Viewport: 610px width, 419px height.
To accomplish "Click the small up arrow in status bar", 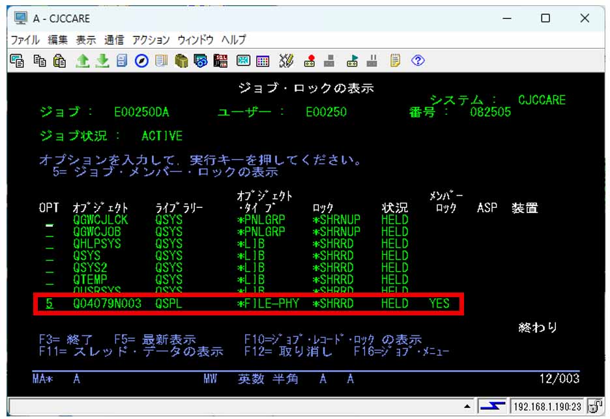I will [x=467, y=408].
